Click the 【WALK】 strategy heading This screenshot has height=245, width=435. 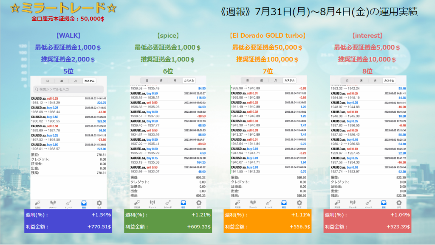click(68, 36)
